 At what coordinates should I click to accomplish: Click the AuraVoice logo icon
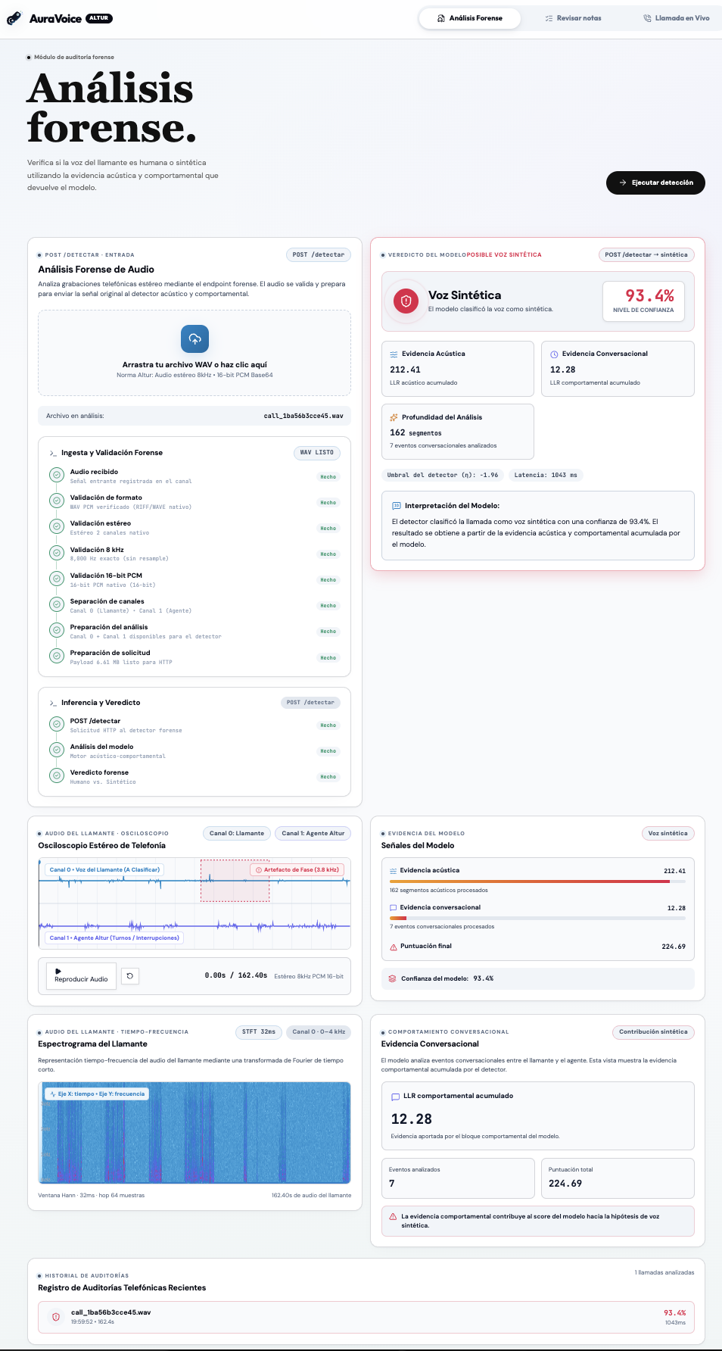(14, 18)
